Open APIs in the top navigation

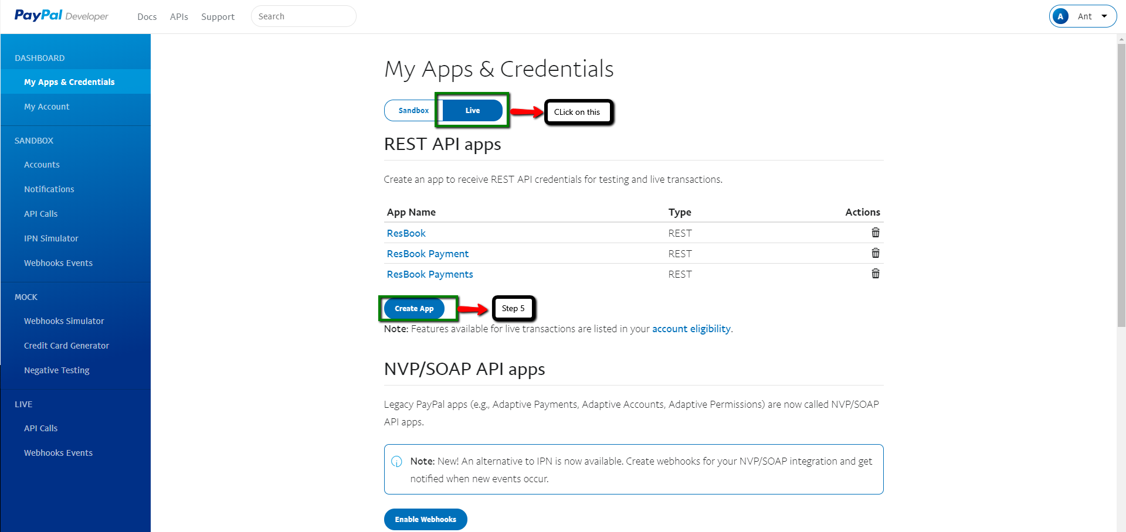click(x=179, y=17)
